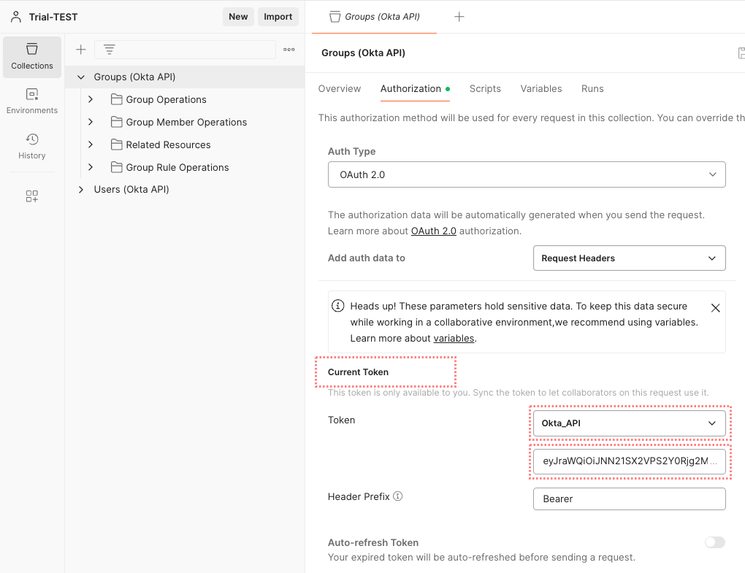Image resolution: width=745 pixels, height=573 pixels.
Task: Follow the OAuth 2.0 documentation link
Action: [x=433, y=231]
